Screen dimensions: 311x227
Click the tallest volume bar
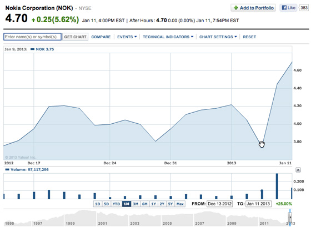tap(277, 186)
